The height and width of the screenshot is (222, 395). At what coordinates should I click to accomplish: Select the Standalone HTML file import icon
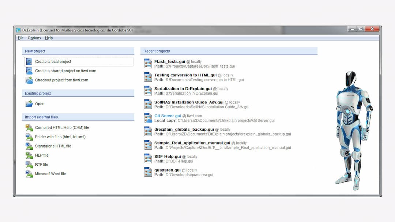[29, 146]
